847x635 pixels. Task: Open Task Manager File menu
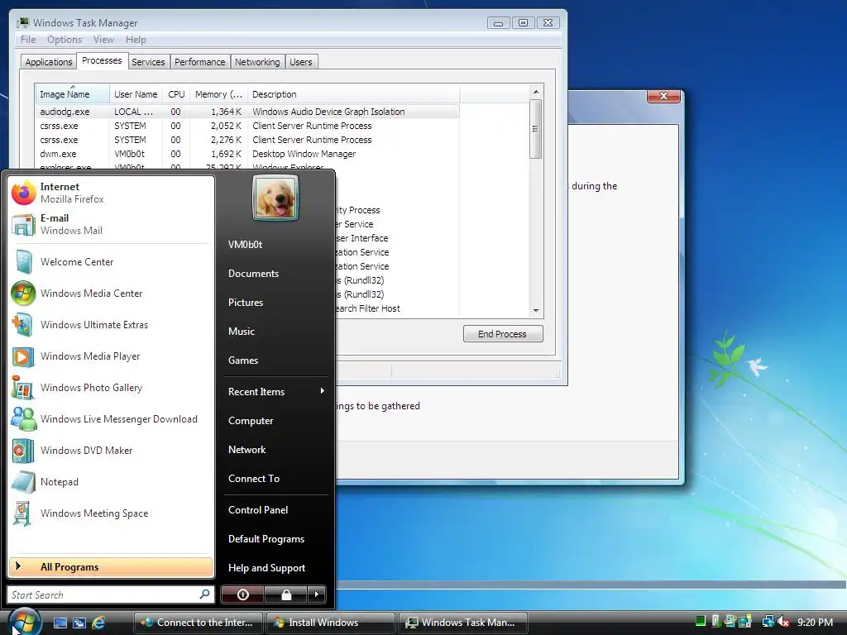coord(28,40)
